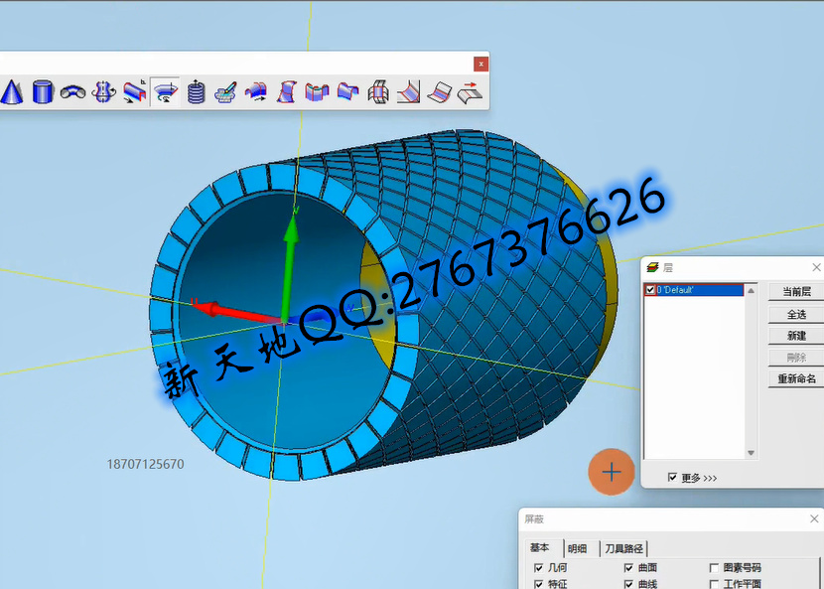824x589 pixels.
Task: Choose the revolve surface tool
Action: click(165, 92)
